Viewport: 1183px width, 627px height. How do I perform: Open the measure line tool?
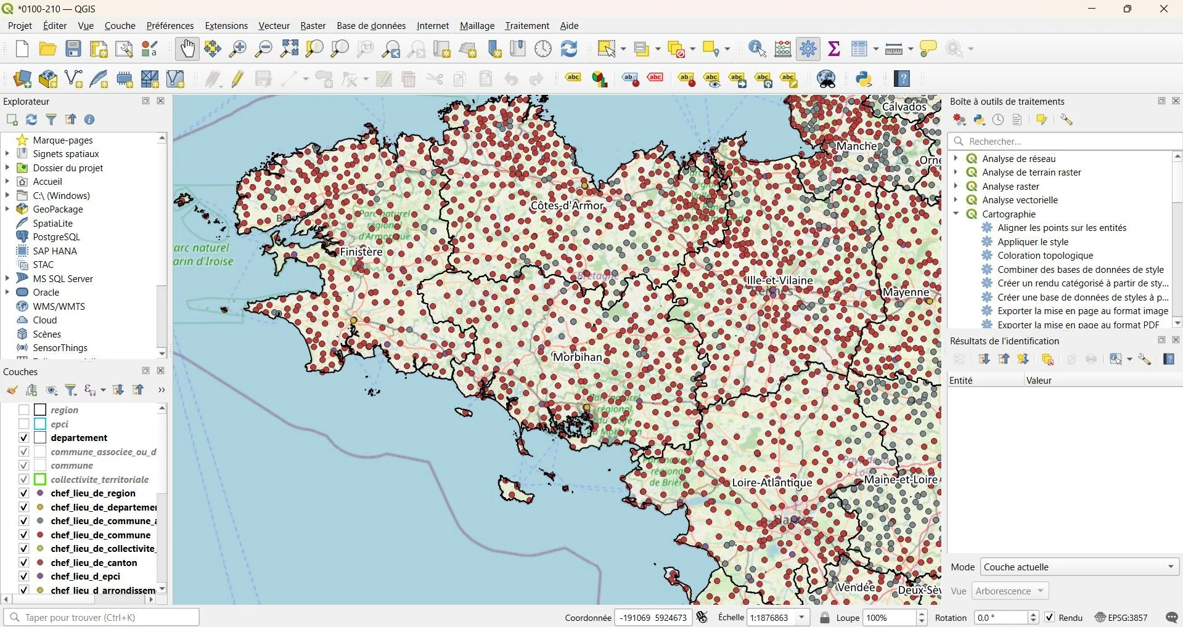coord(894,49)
